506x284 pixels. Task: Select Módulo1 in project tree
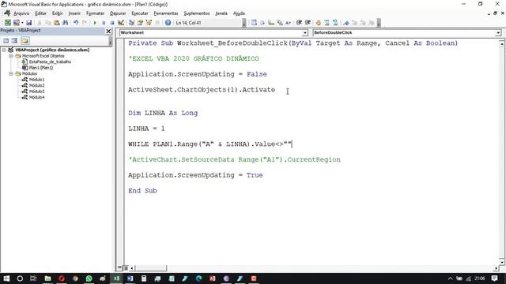[x=36, y=80]
